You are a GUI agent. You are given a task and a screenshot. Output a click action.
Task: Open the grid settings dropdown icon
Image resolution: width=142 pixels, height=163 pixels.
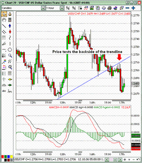(80, 8)
